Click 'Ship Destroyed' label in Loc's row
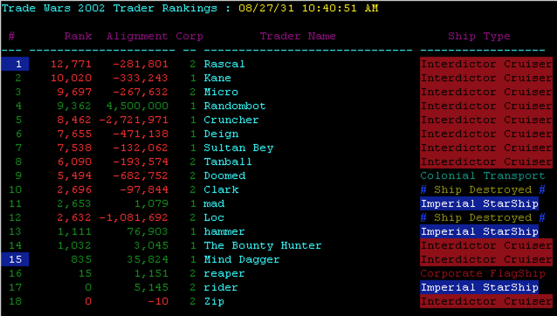Viewport: 557px width, 316px height. coord(483,217)
